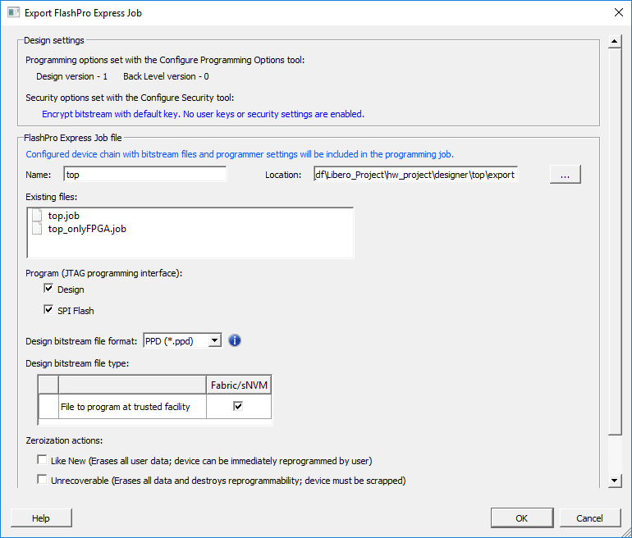The width and height of the screenshot is (632, 538).
Task: Select top.job in existing files
Action: click(64, 216)
